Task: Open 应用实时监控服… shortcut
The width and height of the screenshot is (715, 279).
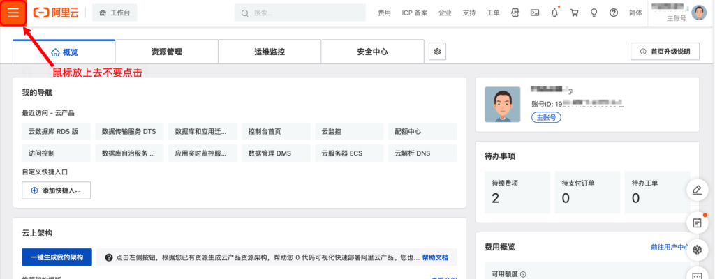Action: 203,153
